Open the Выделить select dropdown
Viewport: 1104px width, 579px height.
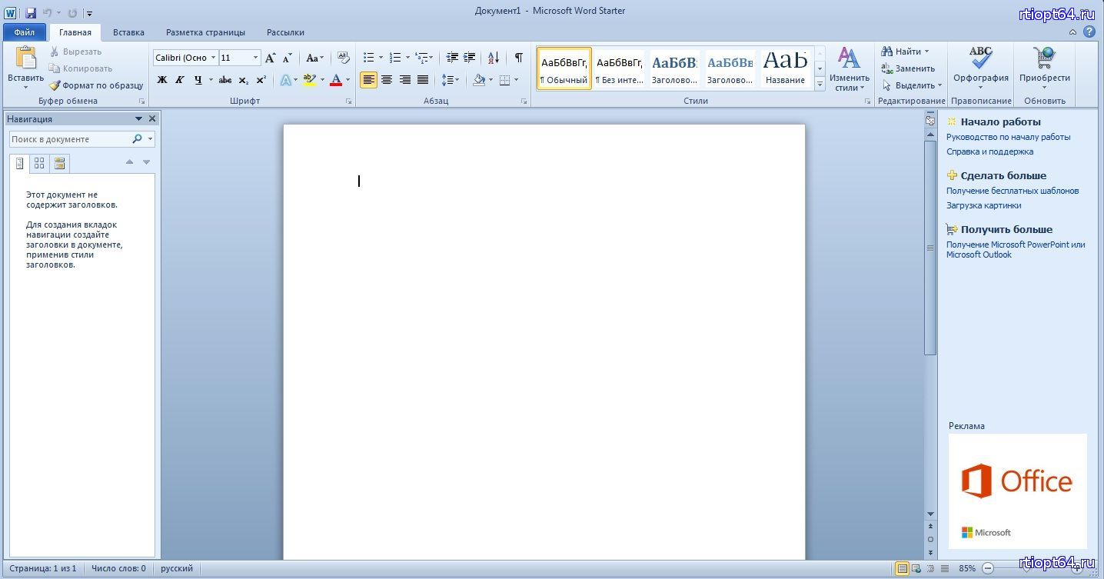pos(913,85)
